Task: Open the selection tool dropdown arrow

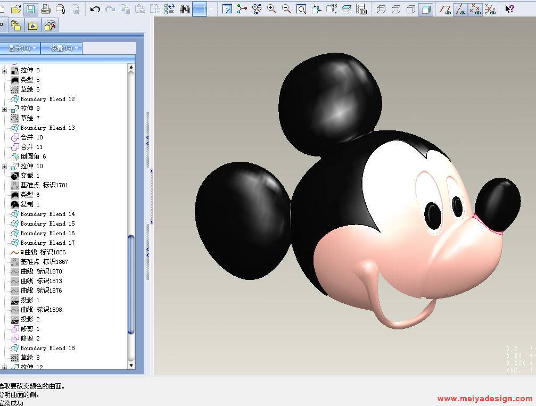Action: (211, 9)
